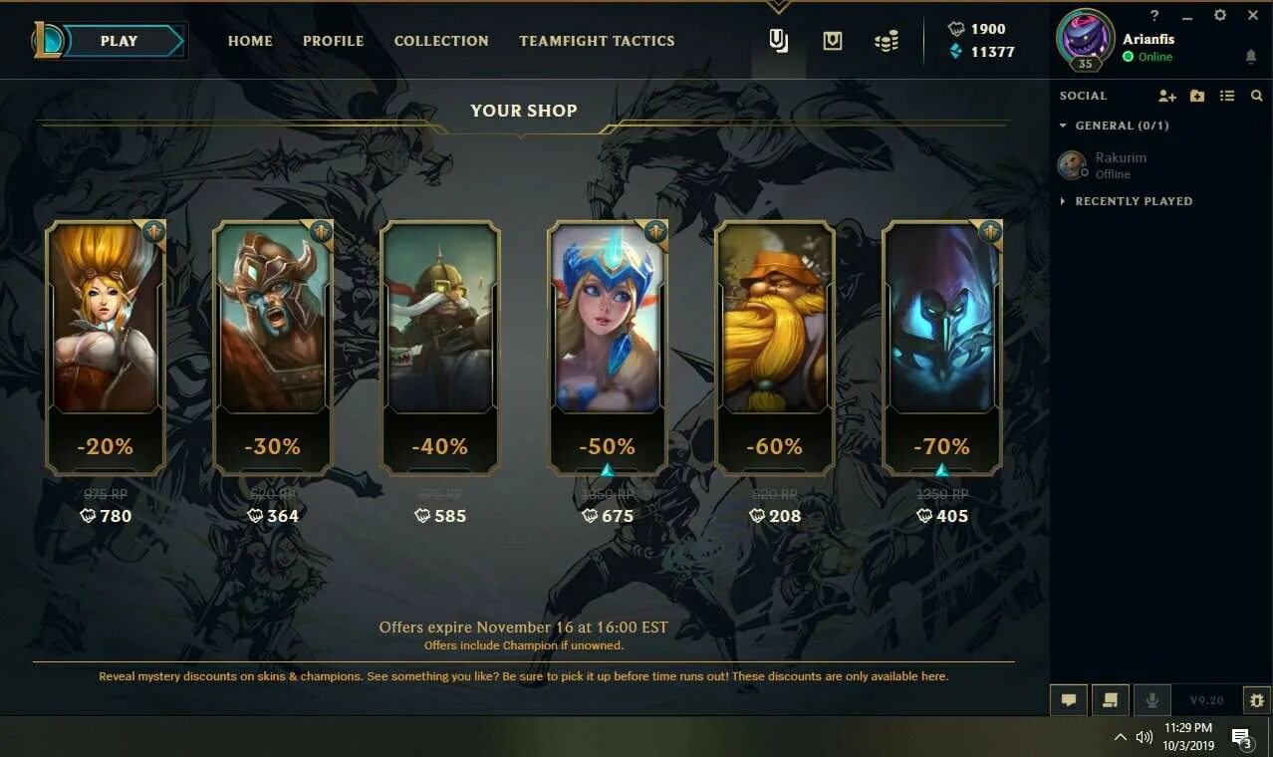The image size is (1273, 757).
Task: Open the Store coins icon
Action: (x=887, y=41)
